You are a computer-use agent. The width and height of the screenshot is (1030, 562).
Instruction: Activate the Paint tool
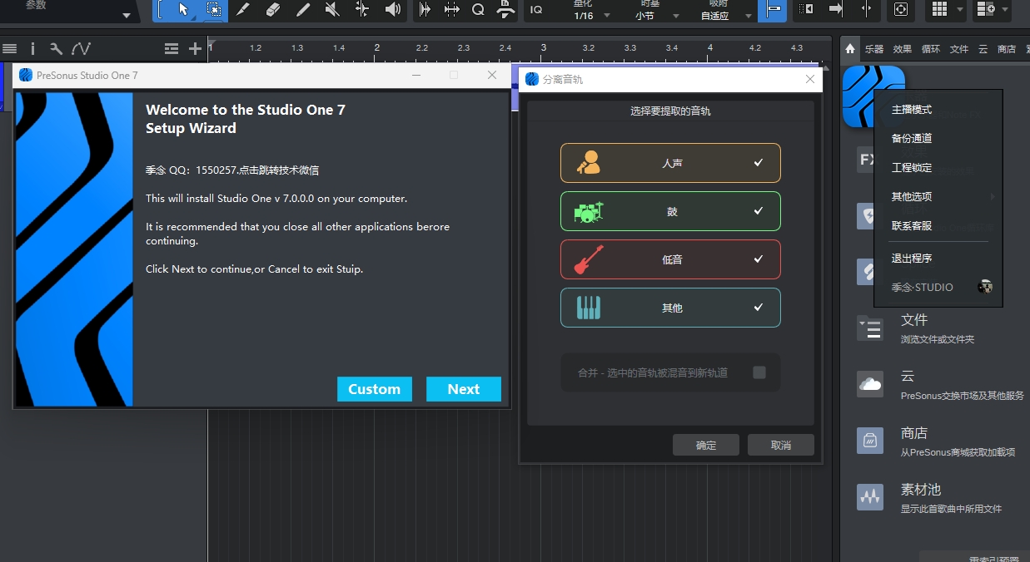tap(302, 12)
